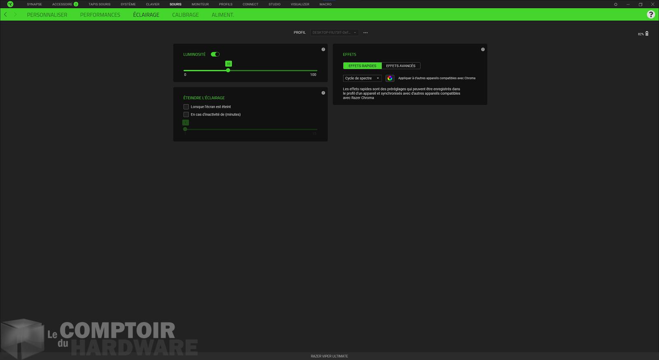659x360 pixels.
Task: Switch to the Synapse tab
Action: pos(35,4)
